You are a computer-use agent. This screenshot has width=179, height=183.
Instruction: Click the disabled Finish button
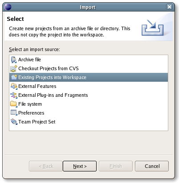[116, 166]
